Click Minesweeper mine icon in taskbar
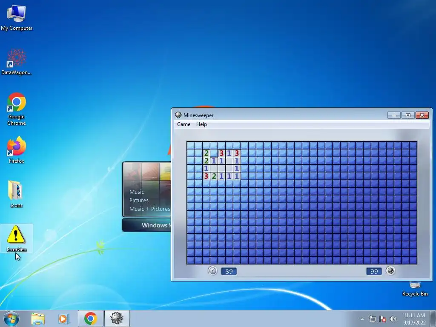Viewport: 436px width, 327px height. [117, 318]
